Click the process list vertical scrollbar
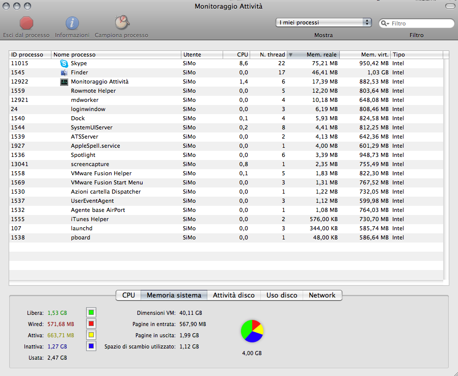 [446, 170]
